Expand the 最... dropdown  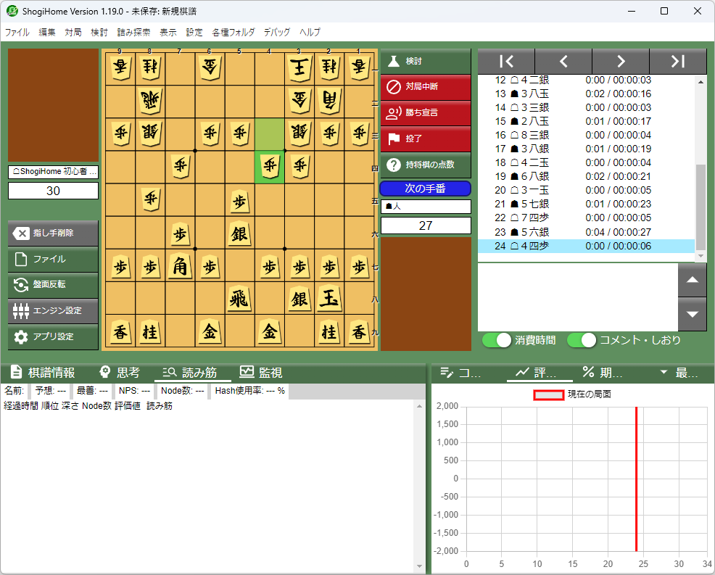click(x=679, y=373)
